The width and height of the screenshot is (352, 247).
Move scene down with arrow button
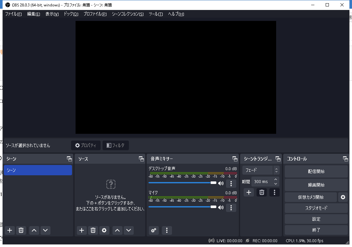[x=45, y=230]
